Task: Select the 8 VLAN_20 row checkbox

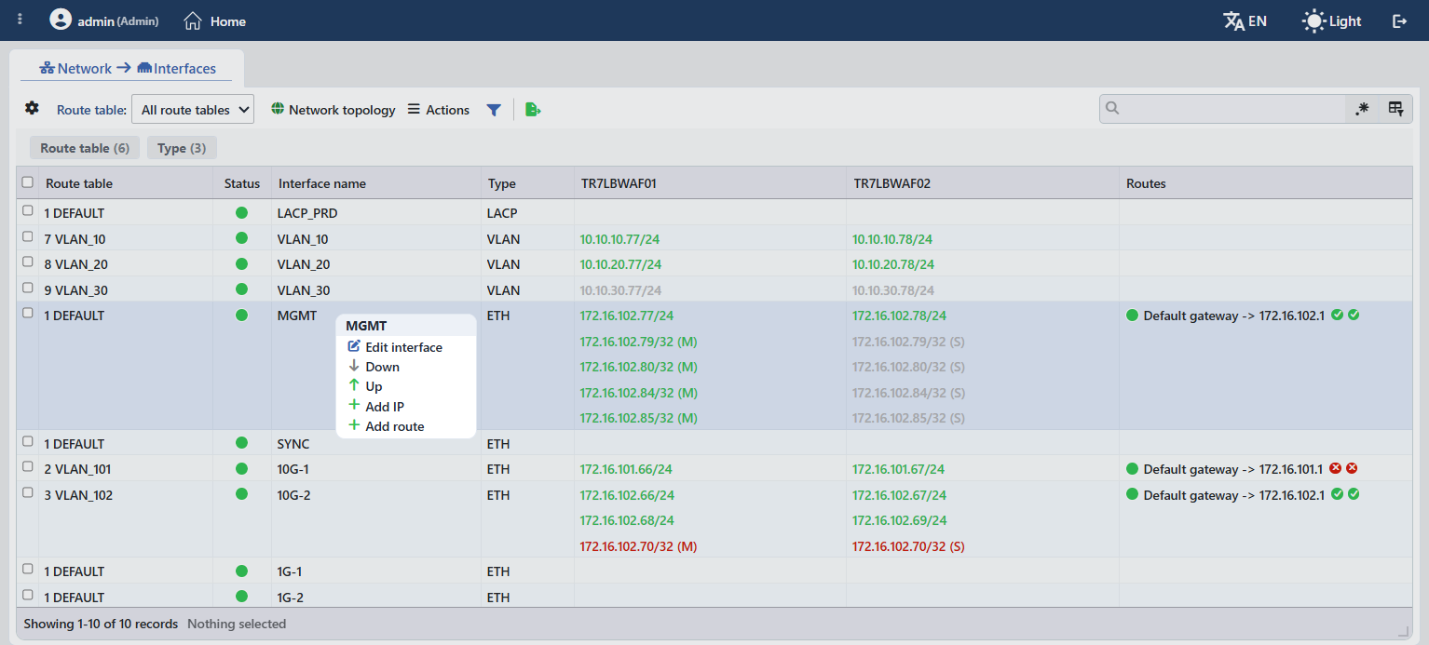Action: click(28, 262)
